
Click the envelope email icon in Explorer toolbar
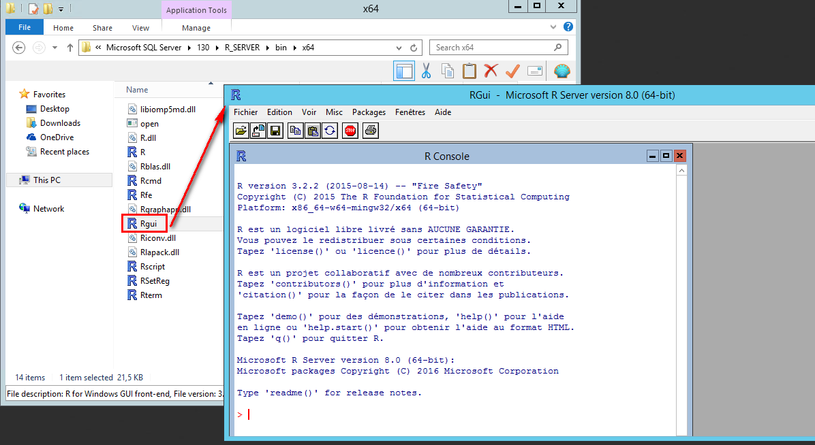pyautogui.click(x=535, y=71)
